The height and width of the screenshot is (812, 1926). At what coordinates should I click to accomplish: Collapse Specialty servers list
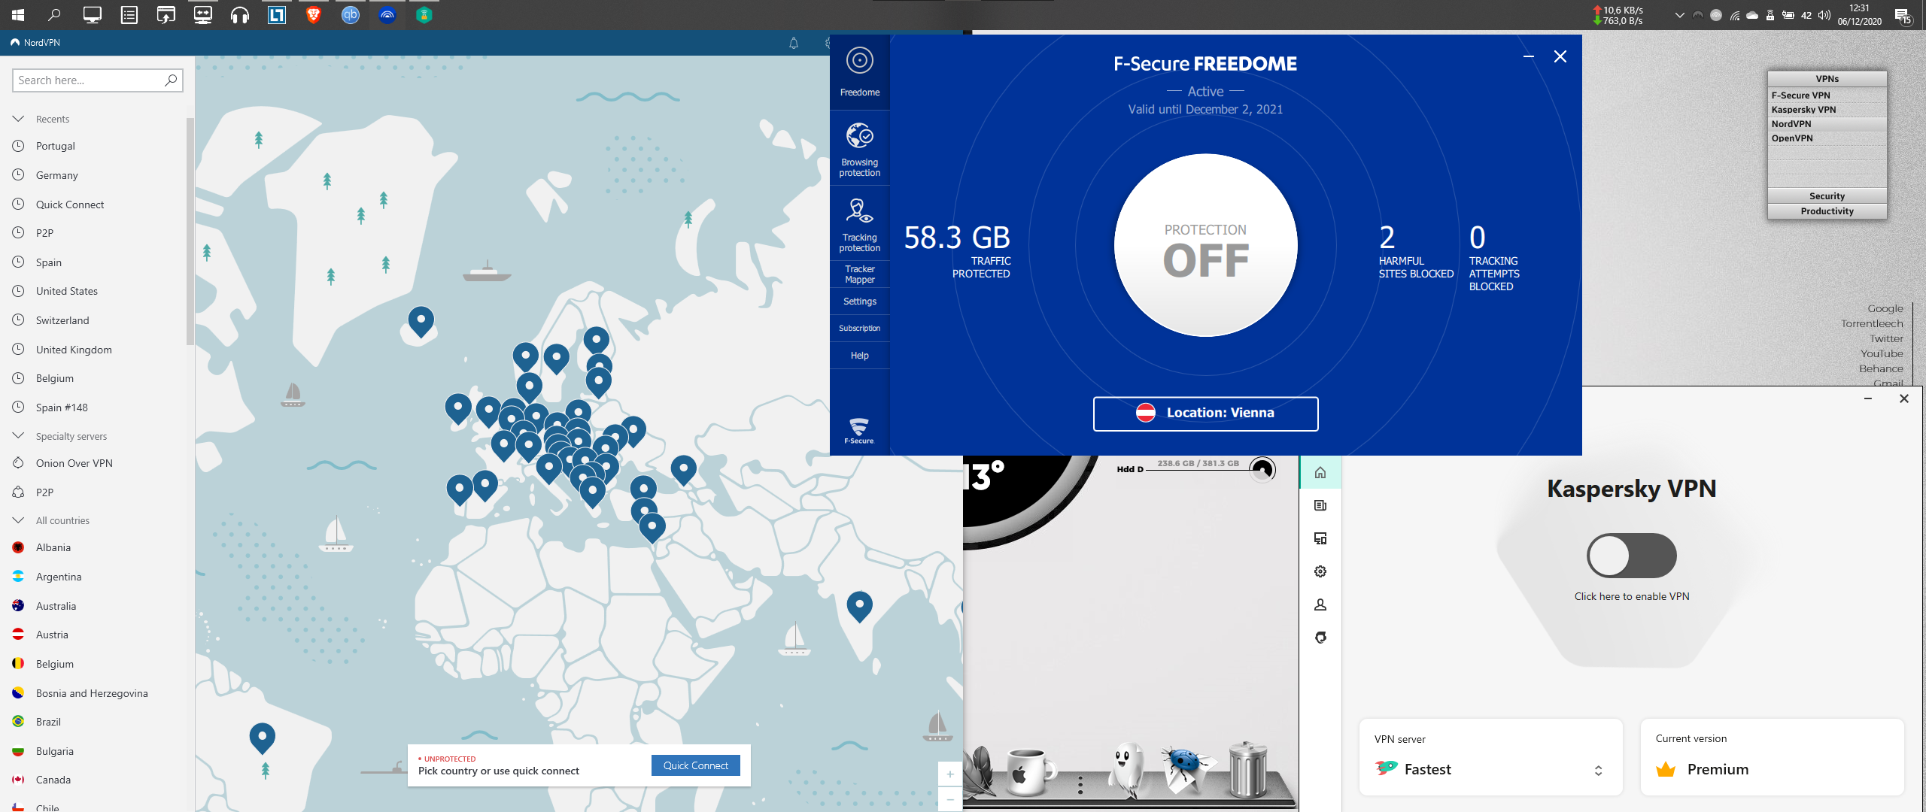click(x=19, y=436)
